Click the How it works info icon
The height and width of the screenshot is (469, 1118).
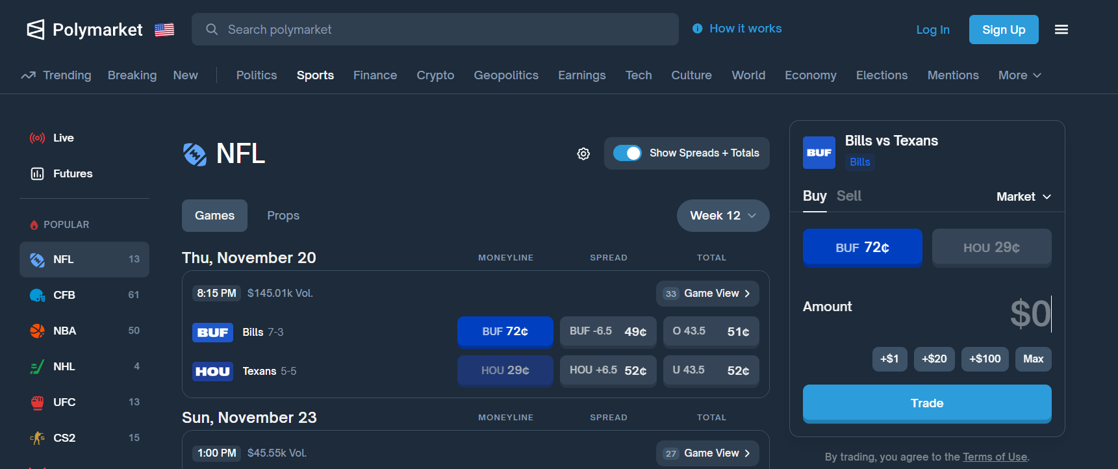(697, 29)
